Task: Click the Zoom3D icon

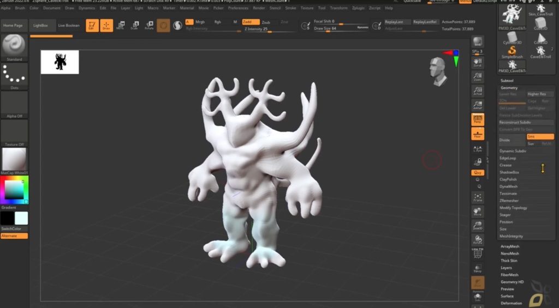Action: pyautogui.click(x=477, y=226)
